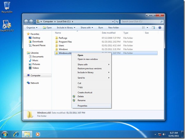Choose Copy in context menu
This screenshot has width=185, height=139.
[x=80, y=87]
